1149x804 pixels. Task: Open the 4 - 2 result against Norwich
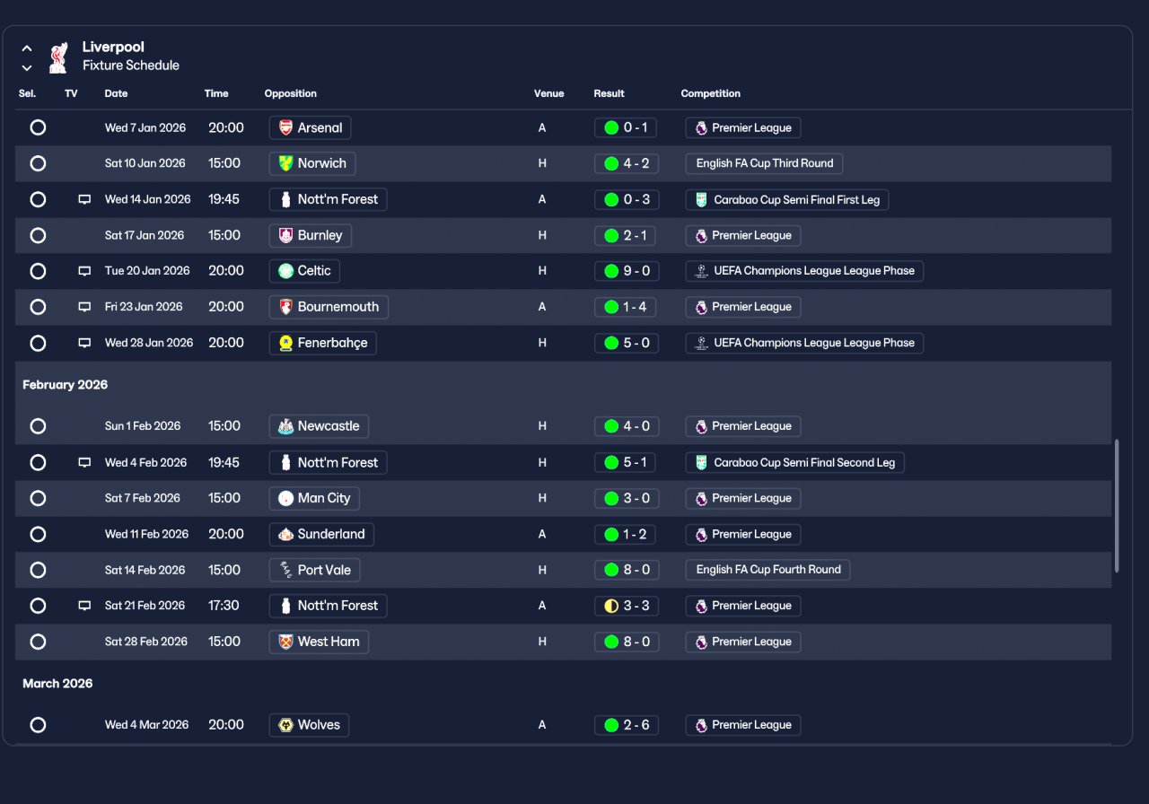(626, 163)
